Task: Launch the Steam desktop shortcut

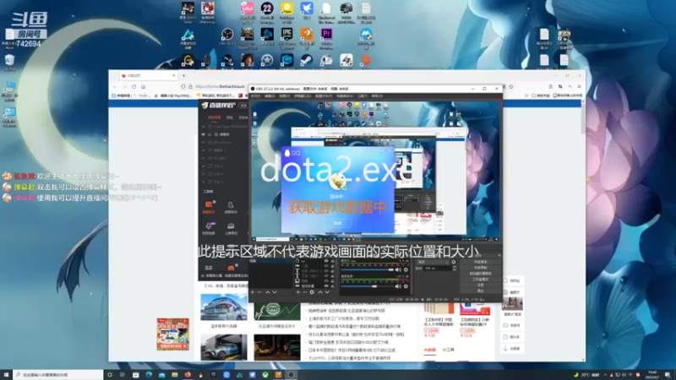Action: click(306, 61)
